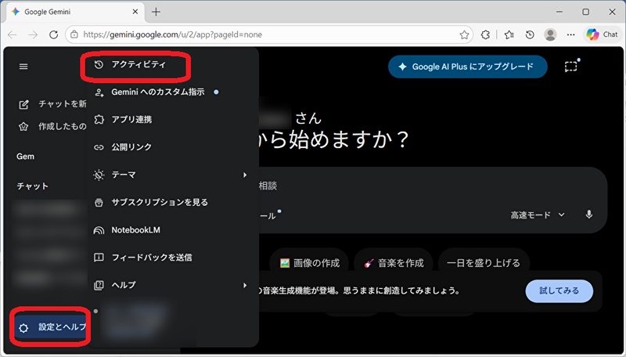Open a new browser tab
Screen dimensions: 626x357
(156, 12)
